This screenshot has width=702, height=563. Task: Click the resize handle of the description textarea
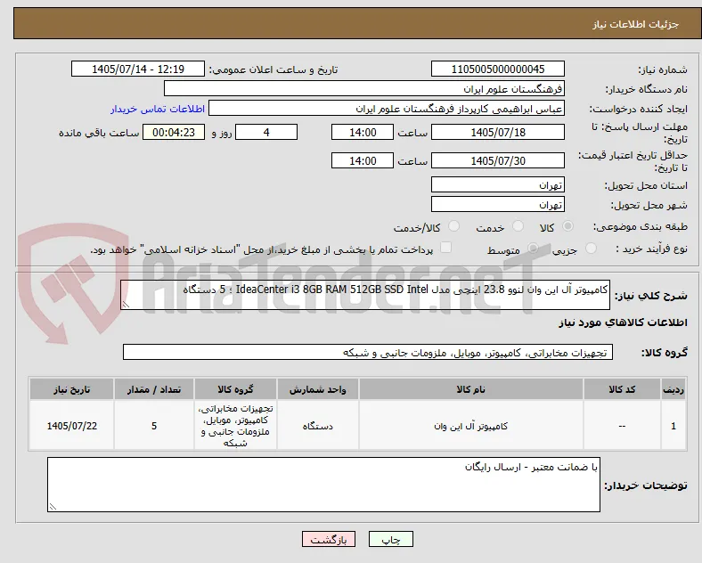click(126, 305)
